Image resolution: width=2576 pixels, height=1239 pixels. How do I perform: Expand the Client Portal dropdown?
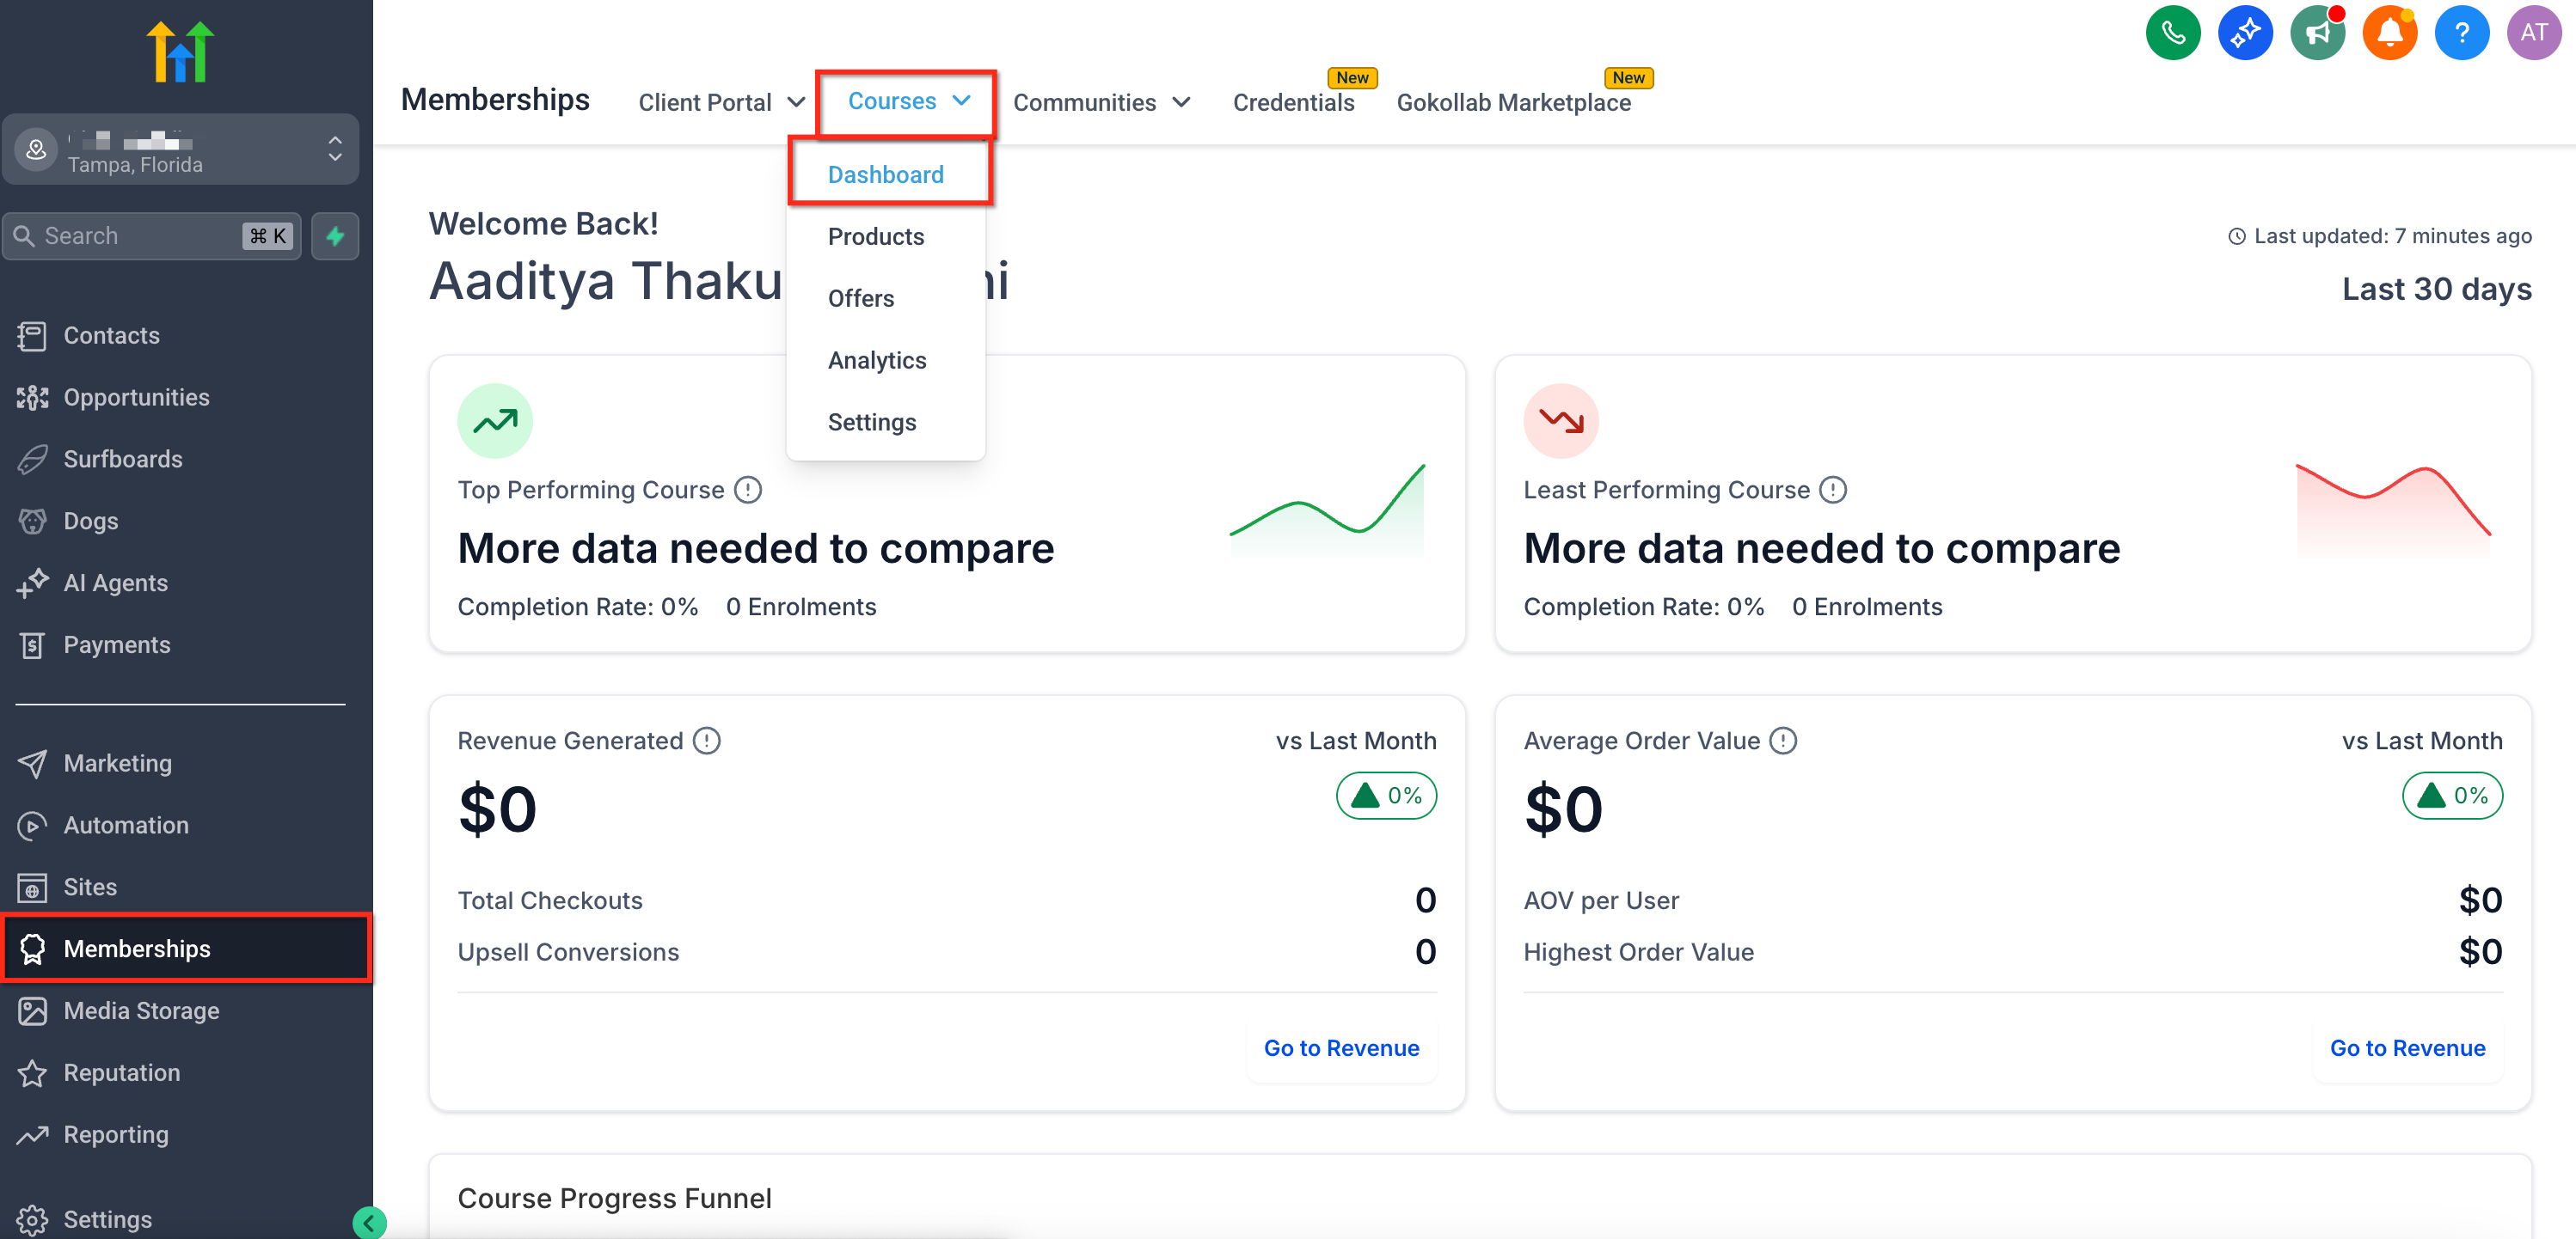721,102
